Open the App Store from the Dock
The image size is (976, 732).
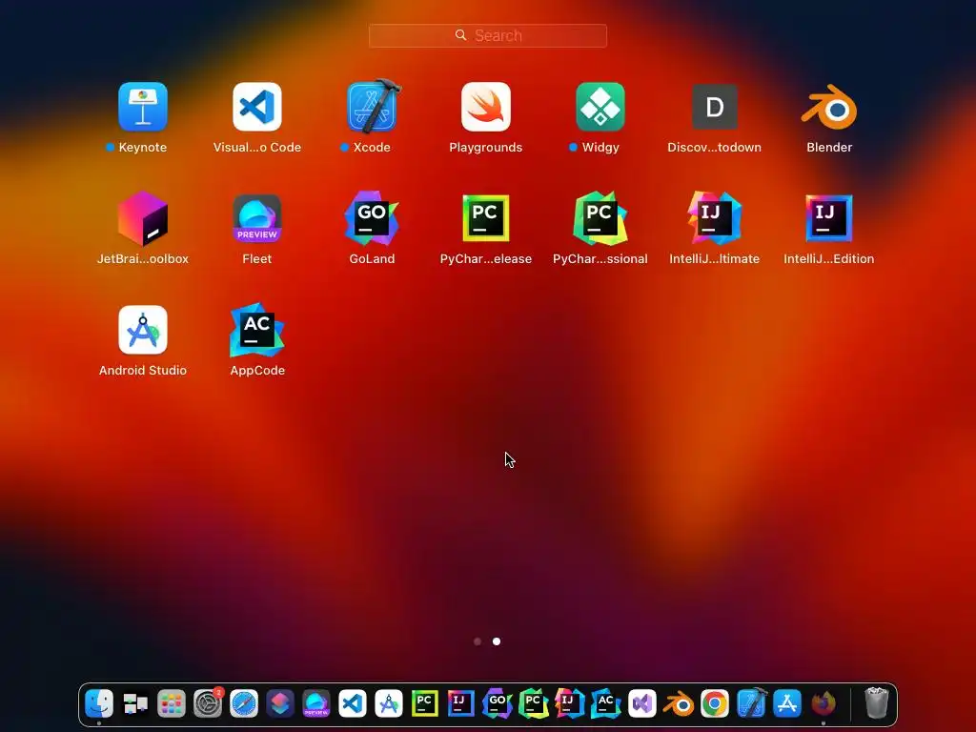pyautogui.click(x=786, y=704)
